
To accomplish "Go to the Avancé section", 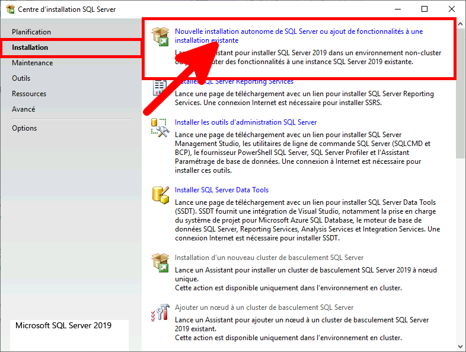I will point(24,109).
